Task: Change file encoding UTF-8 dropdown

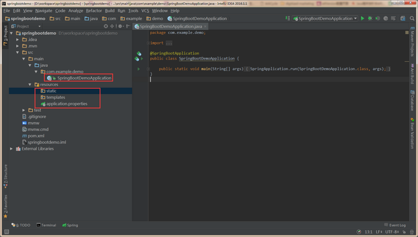Action: tap(392, 232)
